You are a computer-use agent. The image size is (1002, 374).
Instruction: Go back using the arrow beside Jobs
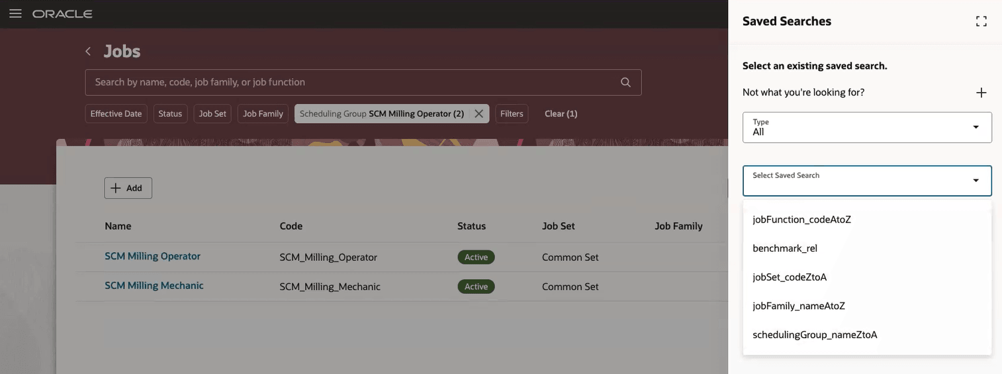tap(88, 51)
